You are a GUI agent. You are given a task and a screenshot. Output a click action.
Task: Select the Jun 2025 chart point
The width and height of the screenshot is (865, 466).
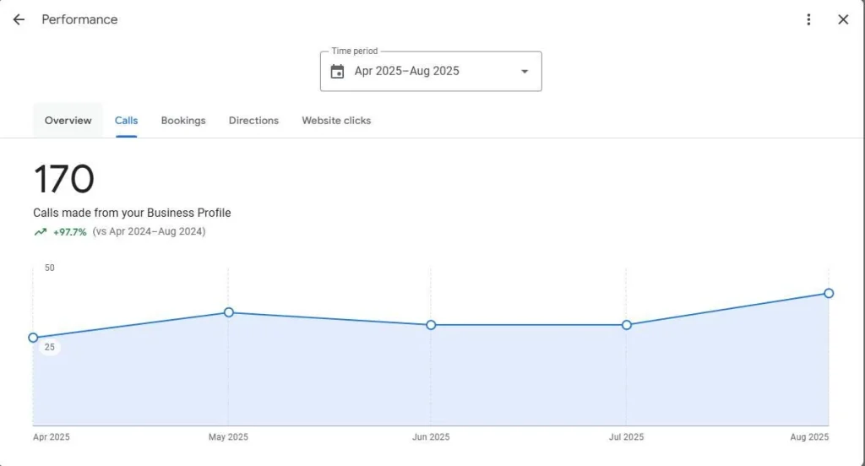tap(431, 325)
